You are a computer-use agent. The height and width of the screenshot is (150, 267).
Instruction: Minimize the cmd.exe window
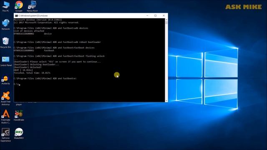[x=147, y=15]
